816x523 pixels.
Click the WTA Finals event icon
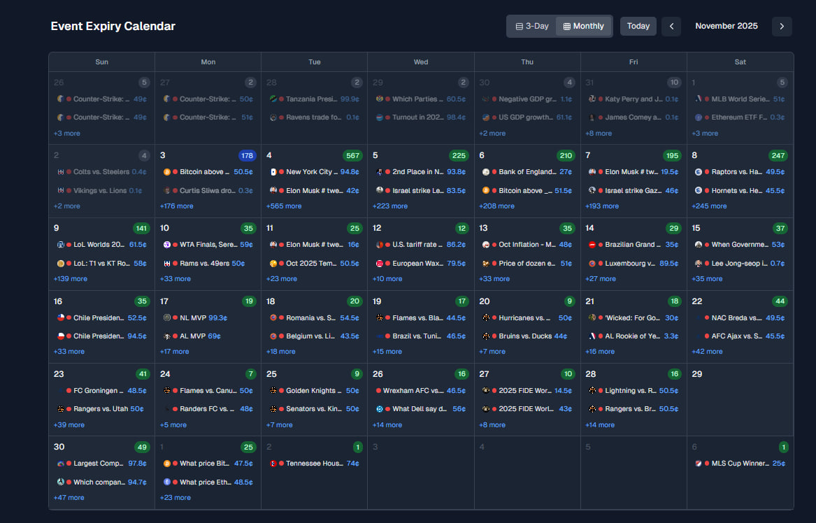click(x=166, y=245)
